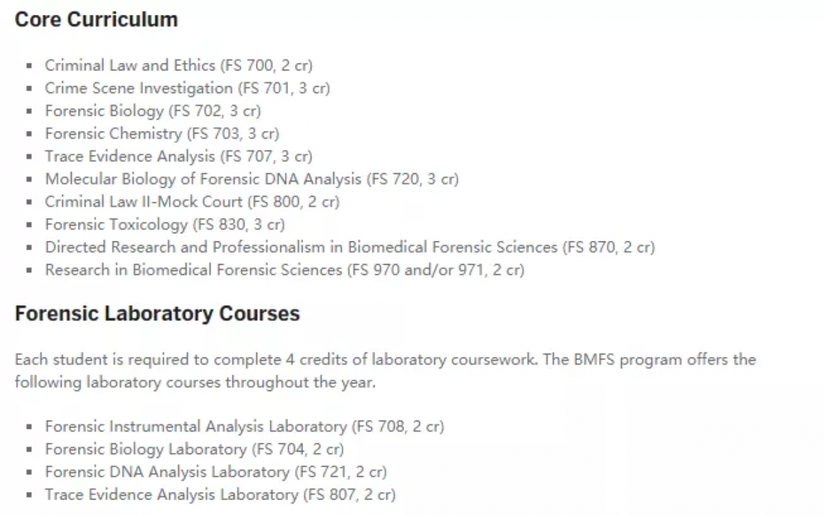Screen dimensions: 824x515
Task: Select Forensic Biology FS 702 course
Action: coord(153,111)
